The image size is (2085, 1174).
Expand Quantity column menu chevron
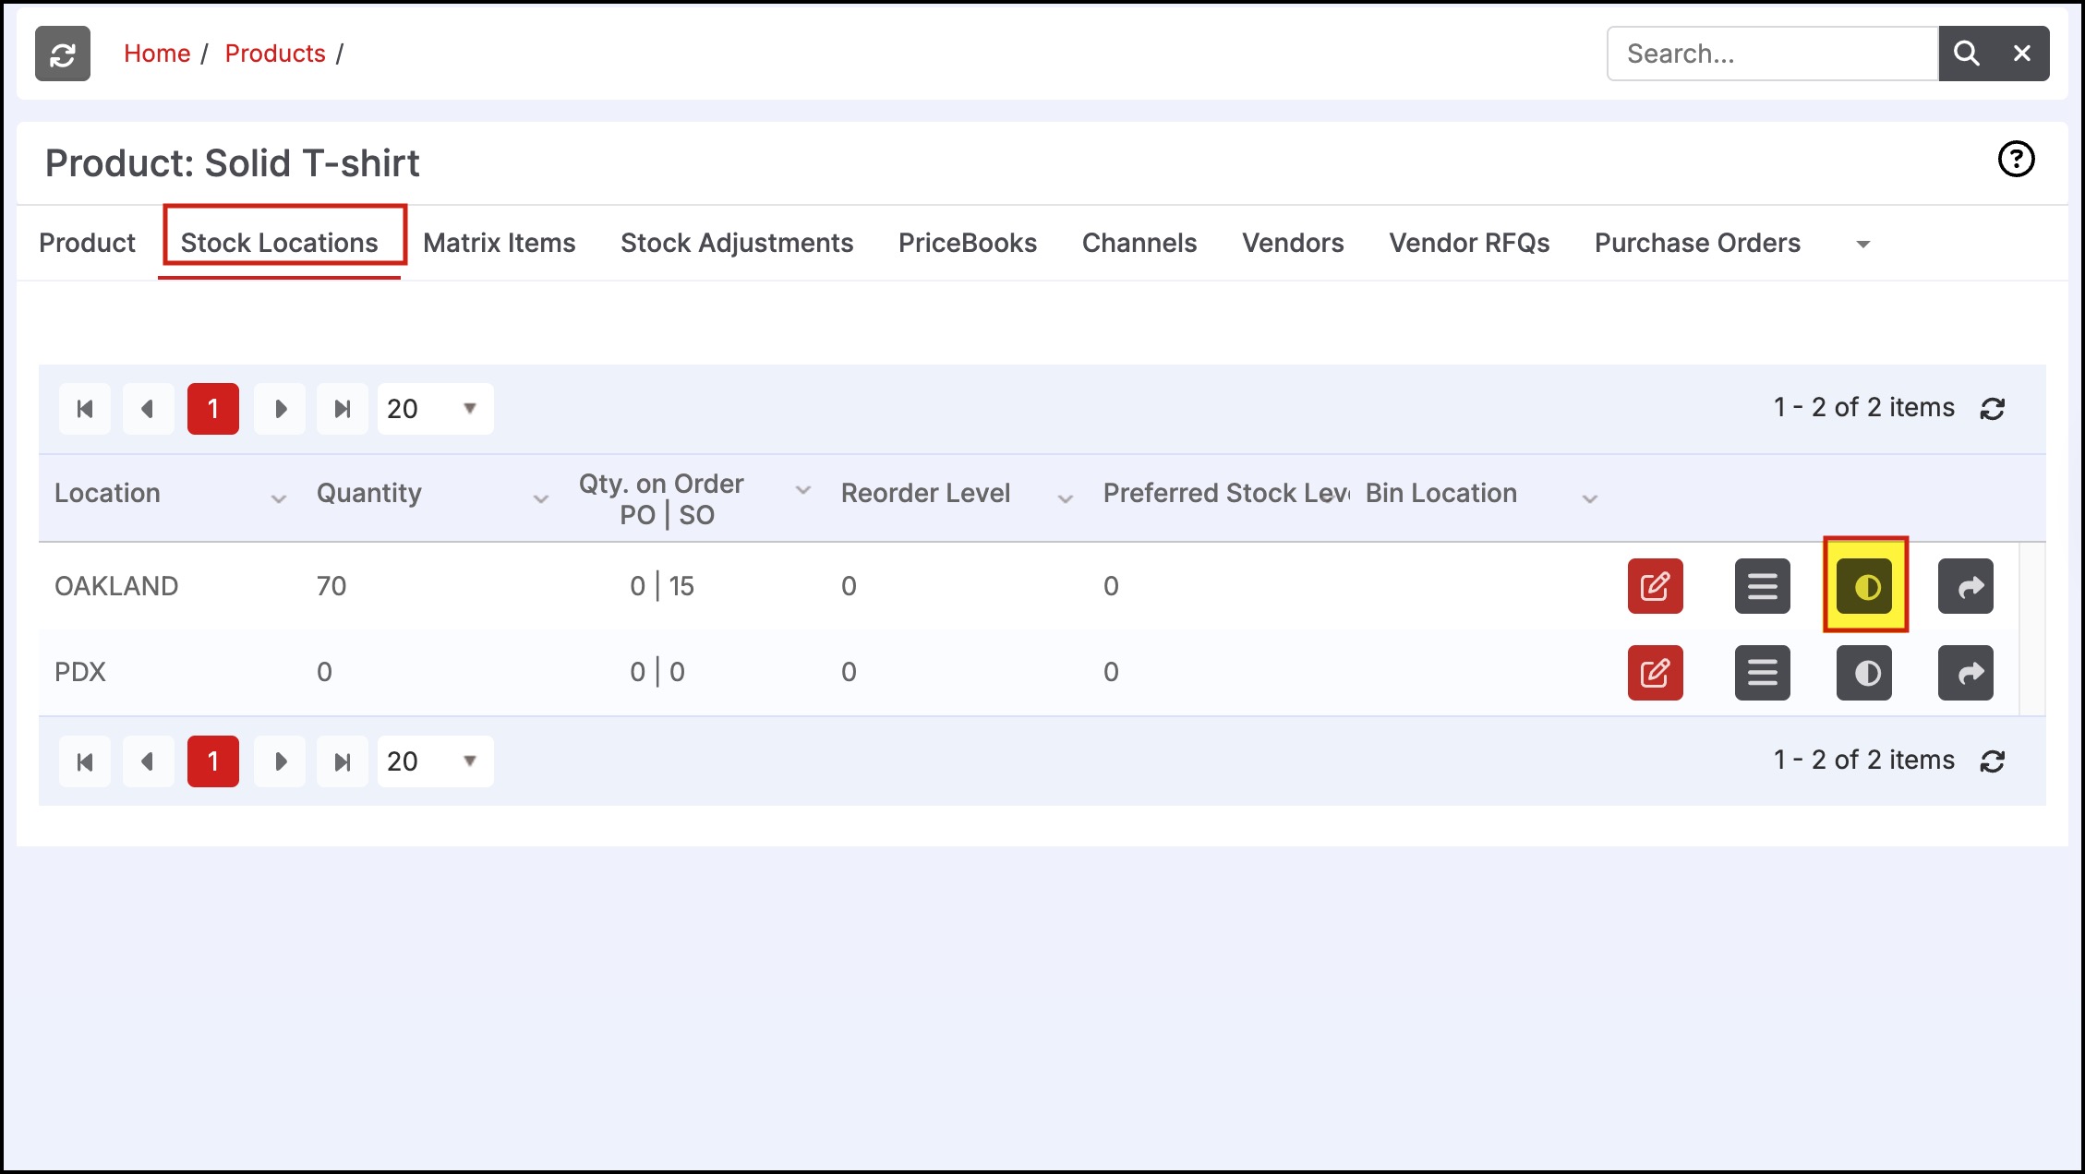541,498
